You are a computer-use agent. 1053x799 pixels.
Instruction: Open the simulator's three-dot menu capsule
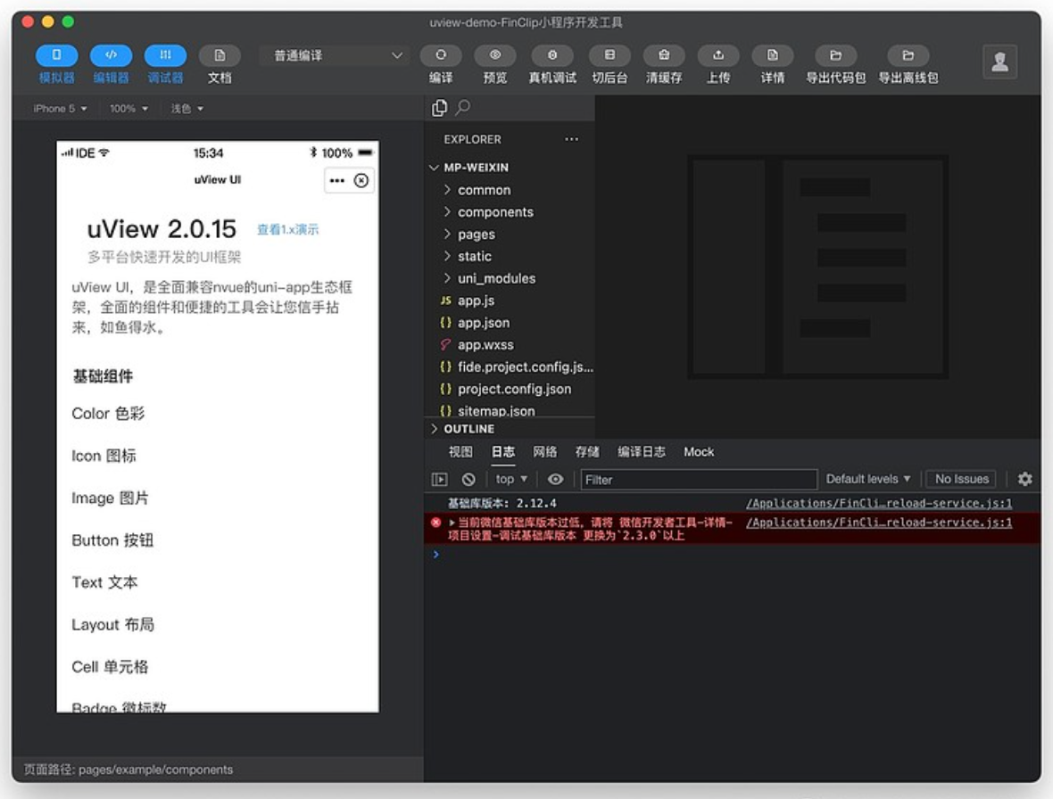(337, 180)
